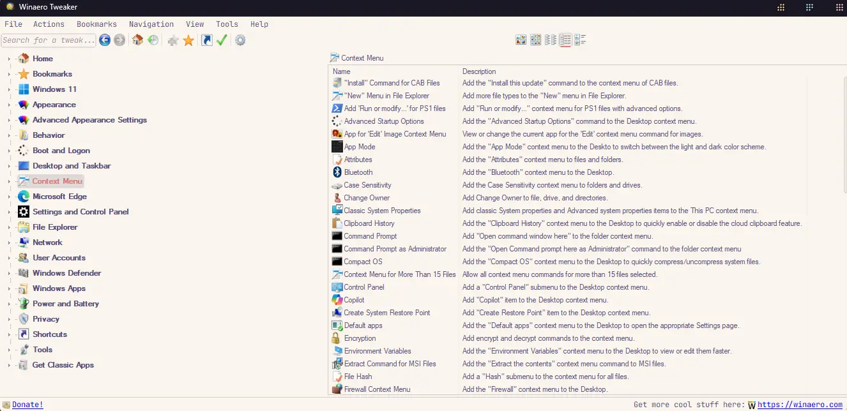Screen dimensions: 847x411
Task: Select the Windows Apps tree item
Action: [x=59, y=288]
